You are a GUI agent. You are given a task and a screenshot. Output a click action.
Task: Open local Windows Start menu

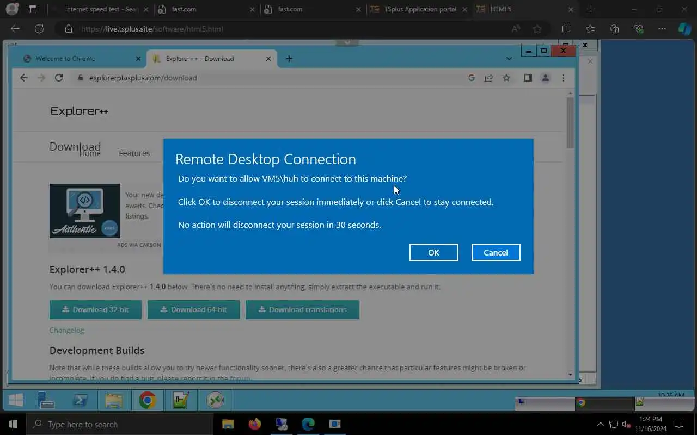pyautogui.click(x=13, y=424)
